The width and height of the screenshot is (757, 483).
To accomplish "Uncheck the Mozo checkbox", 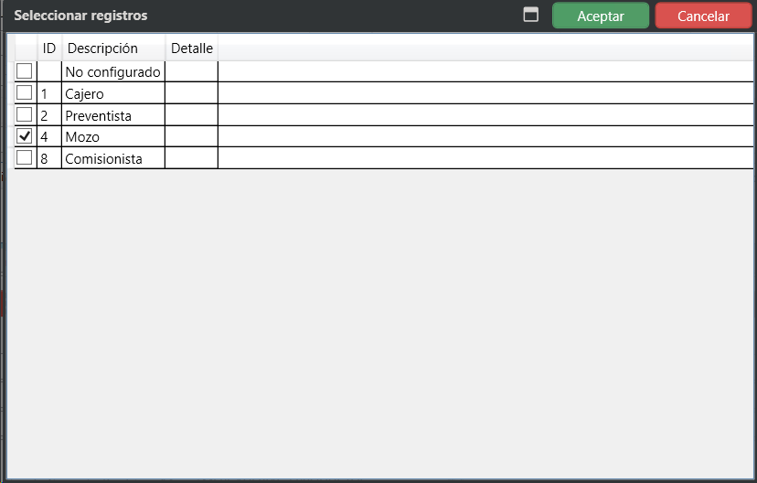I will [x=25, y=136].
